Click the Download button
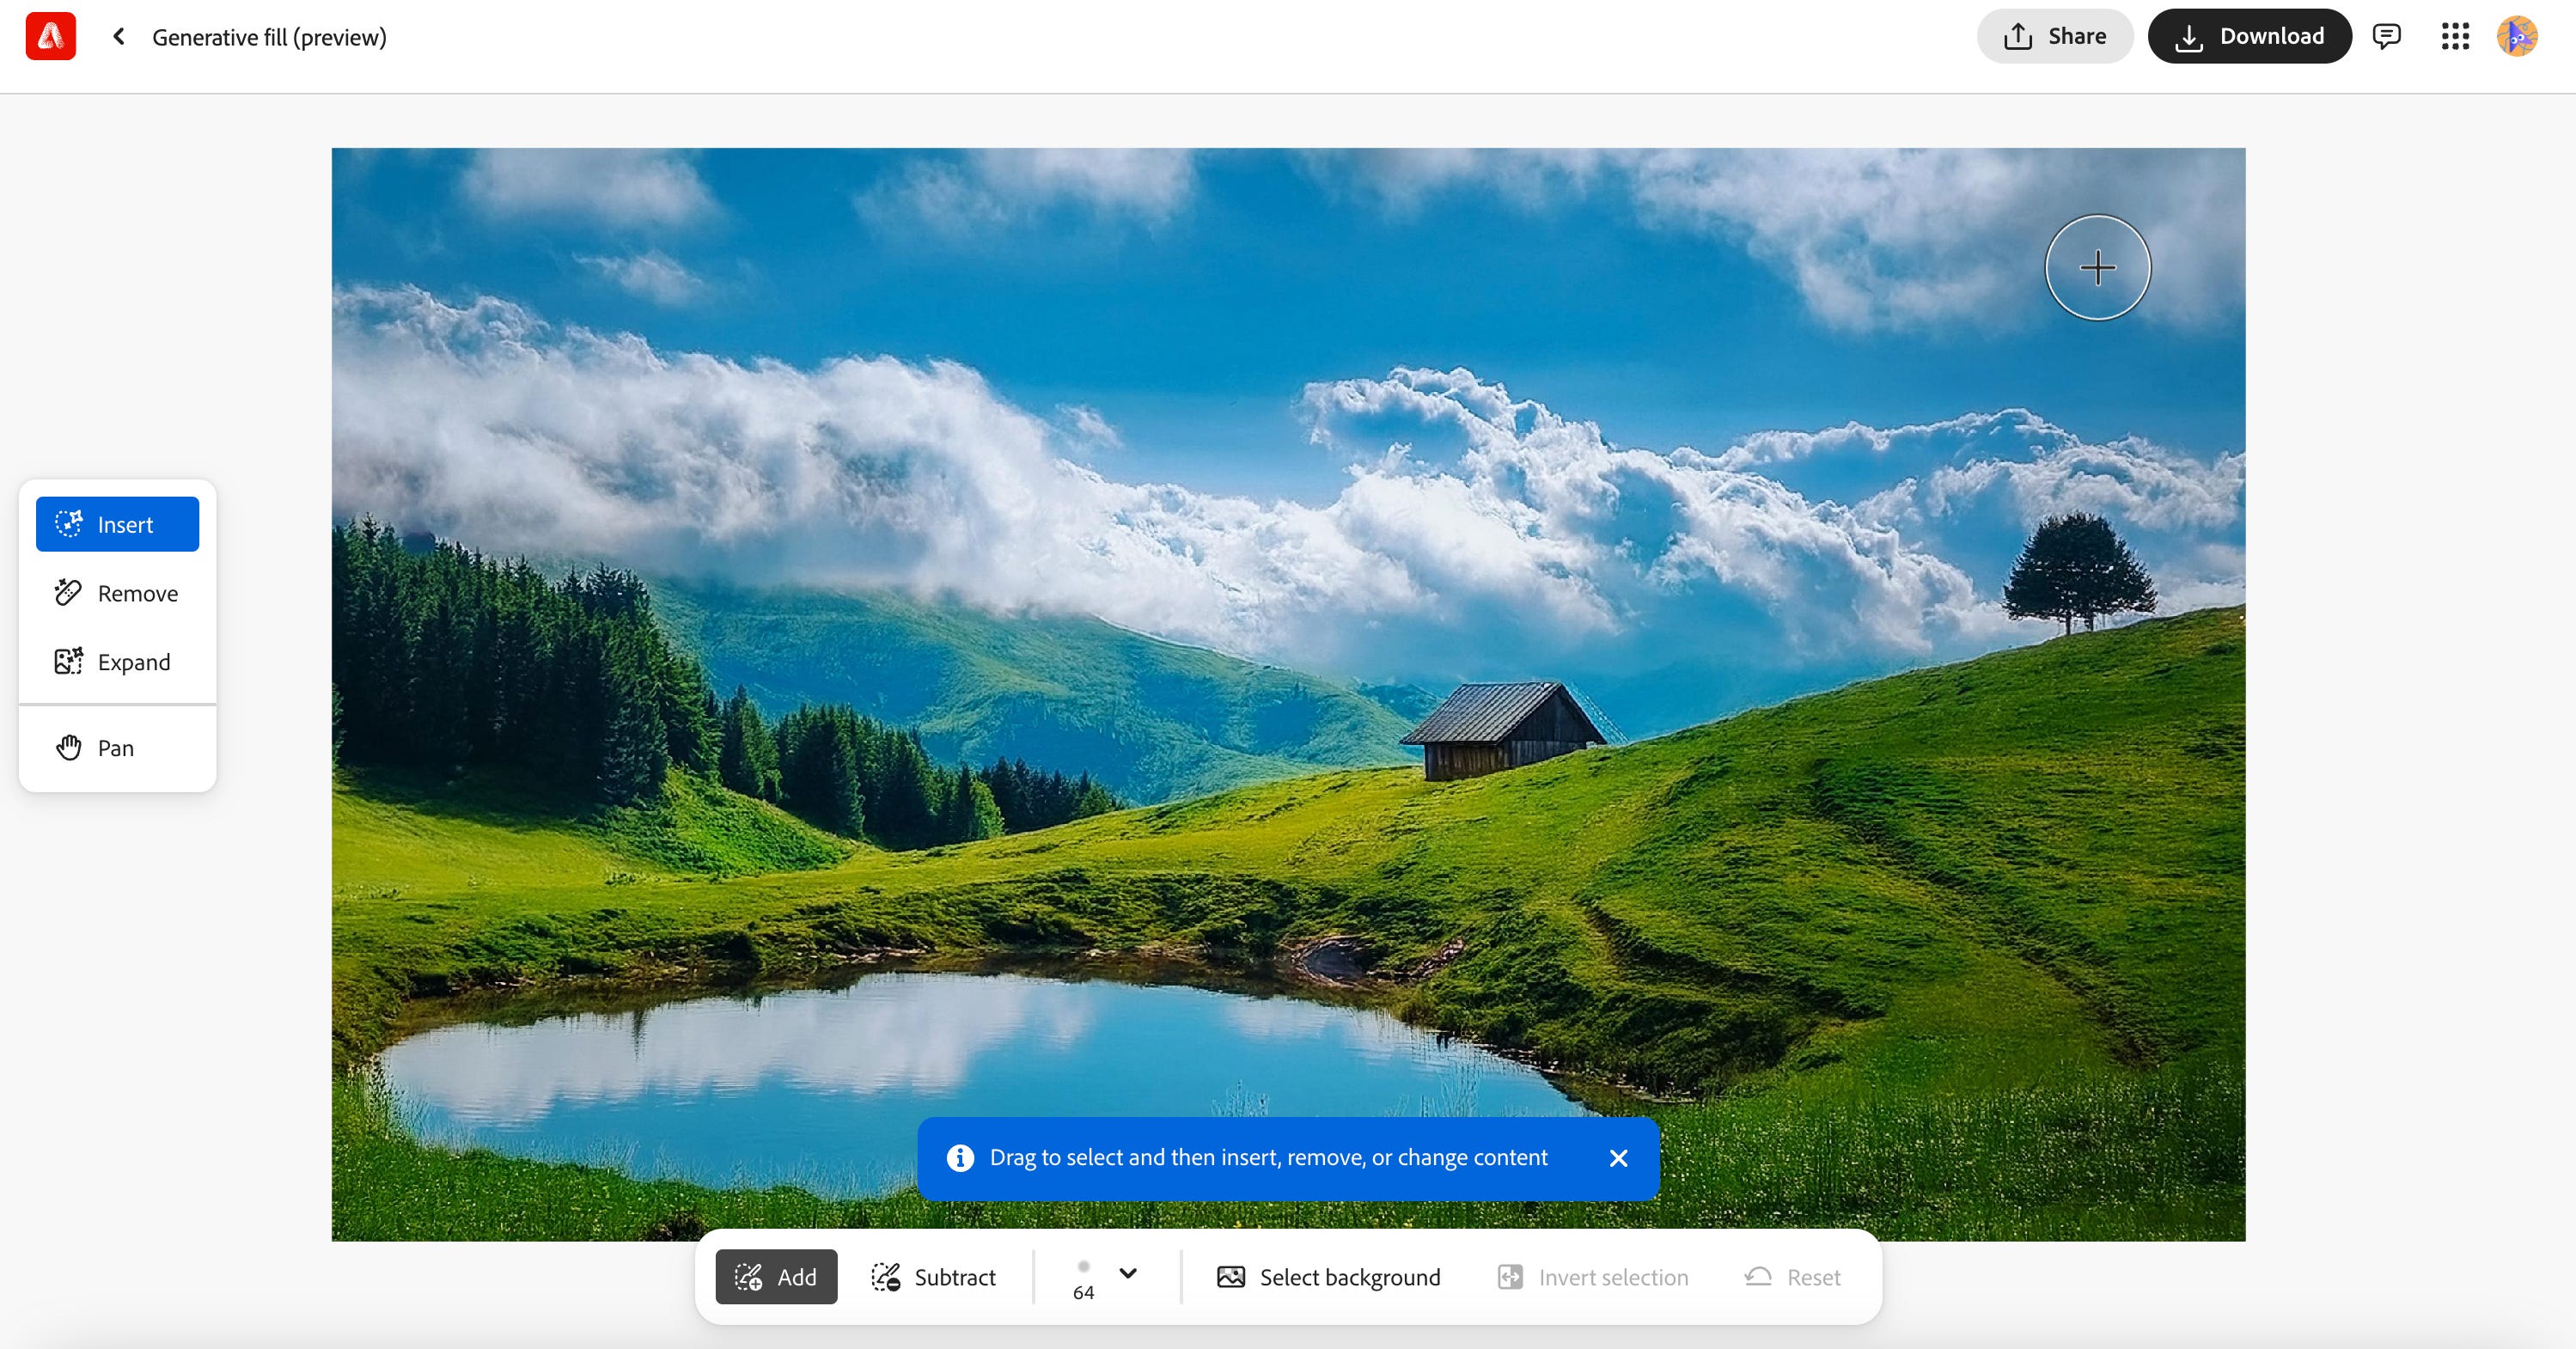 pyautogui.click(x=2249, y=37)
